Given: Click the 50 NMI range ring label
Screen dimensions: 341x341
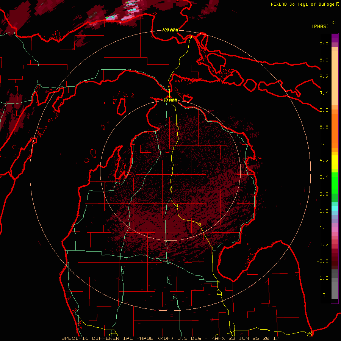Looking at the screenshot, I should point(170,100).
